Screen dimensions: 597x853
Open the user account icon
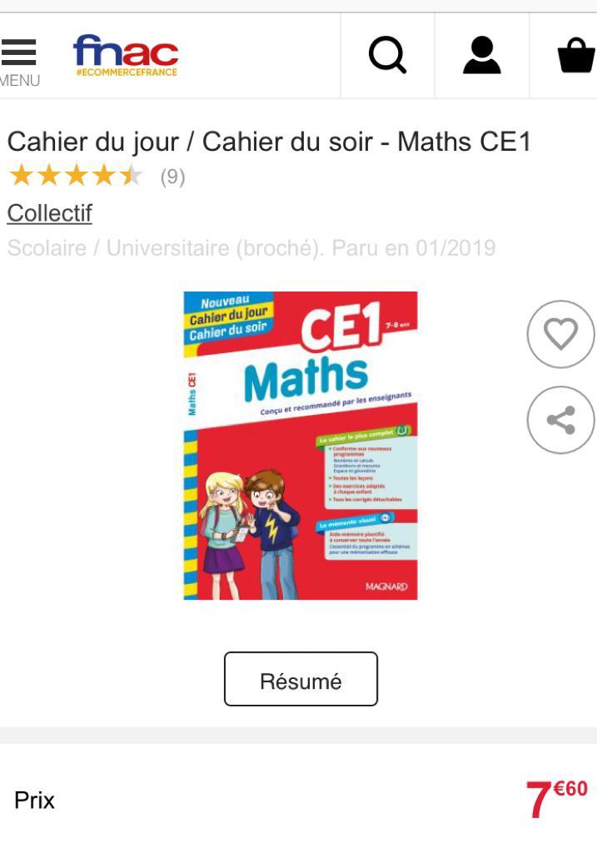482,55
